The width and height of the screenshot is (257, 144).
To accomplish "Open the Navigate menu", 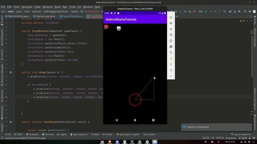I will (x=27, y=7).
